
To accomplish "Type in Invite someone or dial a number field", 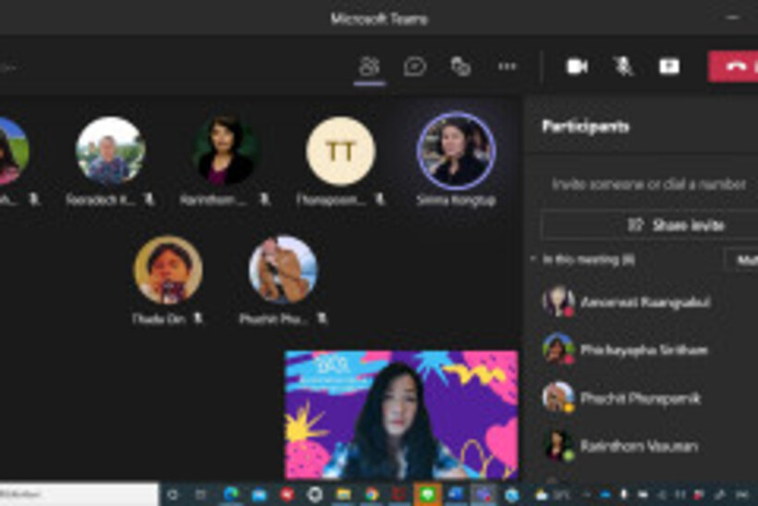I will tap(647, 184).
